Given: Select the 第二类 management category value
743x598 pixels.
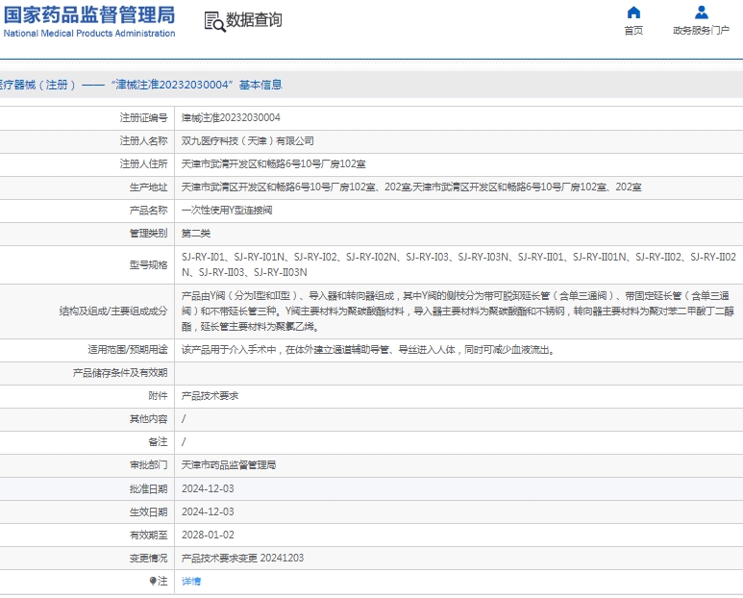Looking at the screenshot, I should (196, 233).
